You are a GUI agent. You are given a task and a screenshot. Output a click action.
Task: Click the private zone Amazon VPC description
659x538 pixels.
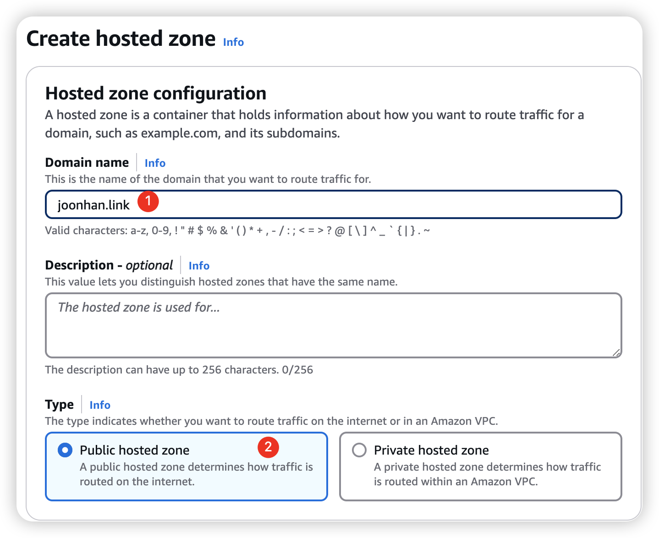tap(487, 474)
